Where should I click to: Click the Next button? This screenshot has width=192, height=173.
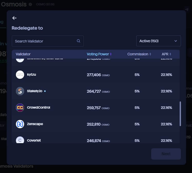pos(166,154)
